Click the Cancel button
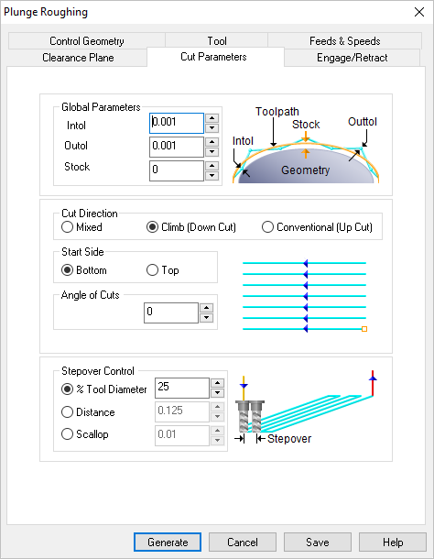This screenshot has height=559, width=434. 243,543
